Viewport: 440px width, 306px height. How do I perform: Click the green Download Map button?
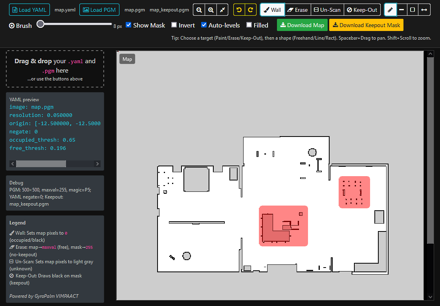[302, 25]
